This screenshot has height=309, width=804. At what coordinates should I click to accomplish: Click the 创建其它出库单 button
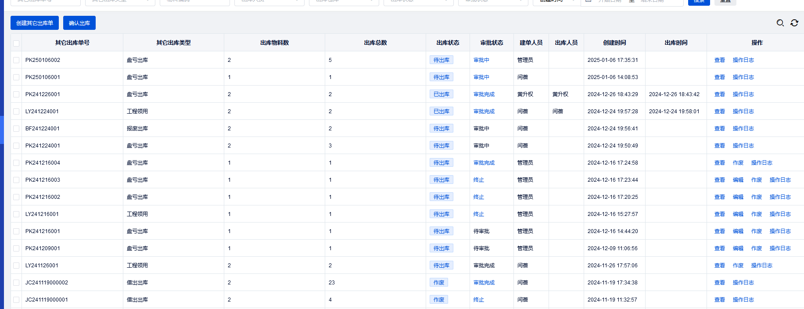[x=35, y=23]
